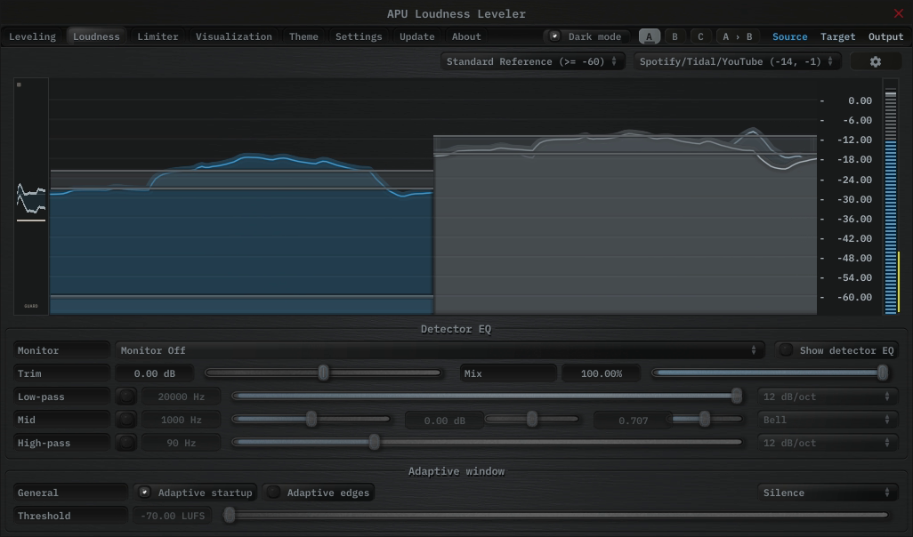The image size is (913, 537).
Task: Enable the Low-pass filter toggle
Action: (126, 397)
